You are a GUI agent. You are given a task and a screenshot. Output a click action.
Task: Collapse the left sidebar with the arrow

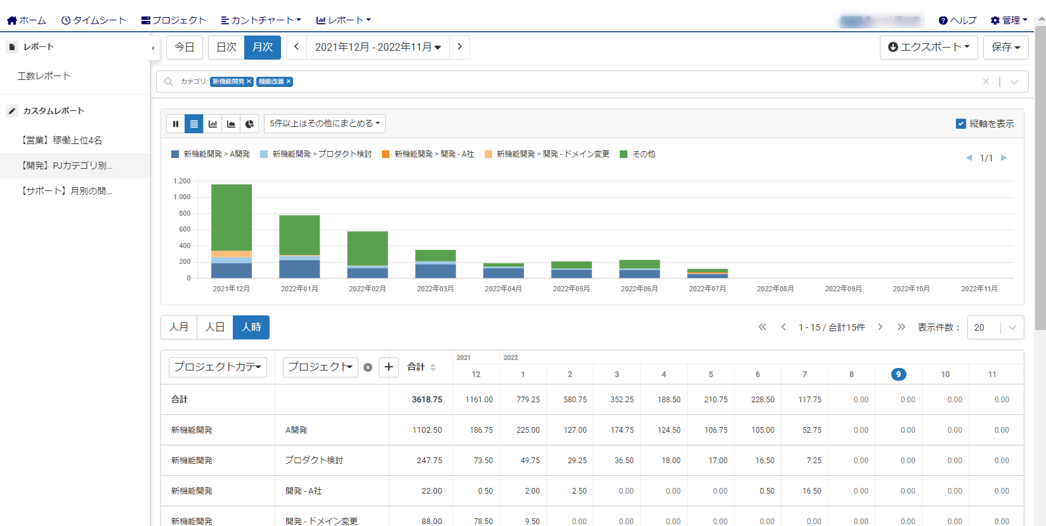click(x=153, y=48)
